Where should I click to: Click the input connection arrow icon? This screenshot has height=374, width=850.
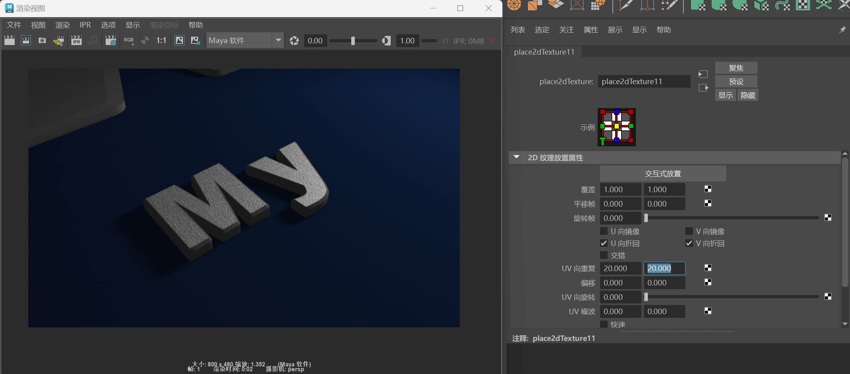point(703,74)
